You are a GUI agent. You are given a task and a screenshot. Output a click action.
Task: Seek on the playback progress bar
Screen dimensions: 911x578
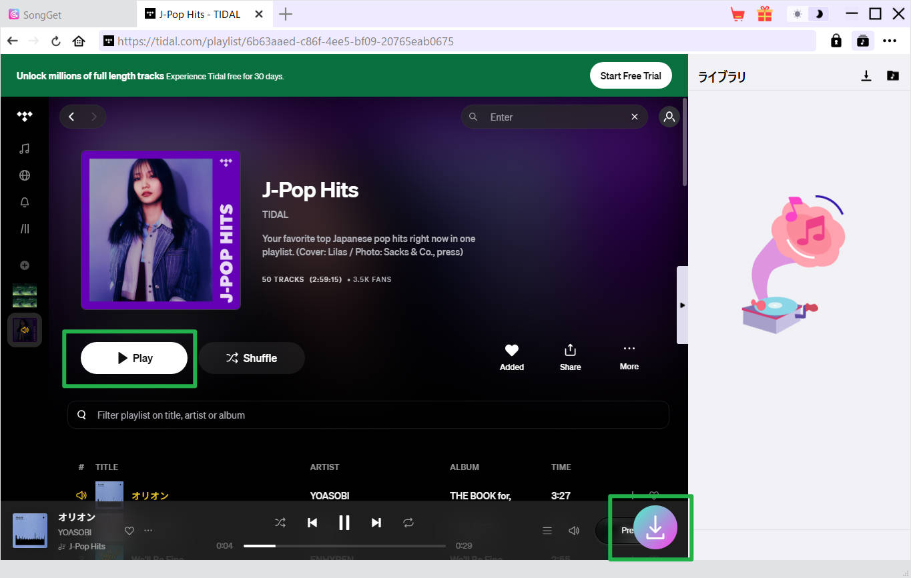click(x=344, y=546)
